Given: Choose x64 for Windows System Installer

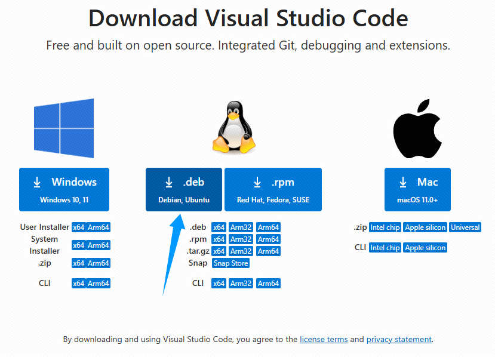Looking at the screenshot, I should tap(79, 245).
